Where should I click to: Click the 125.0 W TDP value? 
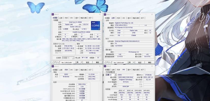click(x=85, y=24)
